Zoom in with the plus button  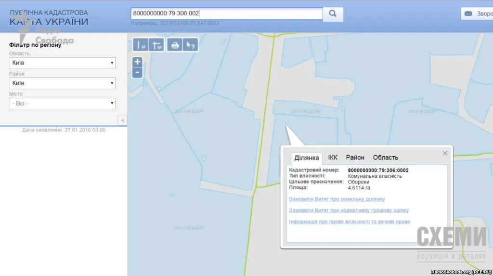tap(137, 62)
